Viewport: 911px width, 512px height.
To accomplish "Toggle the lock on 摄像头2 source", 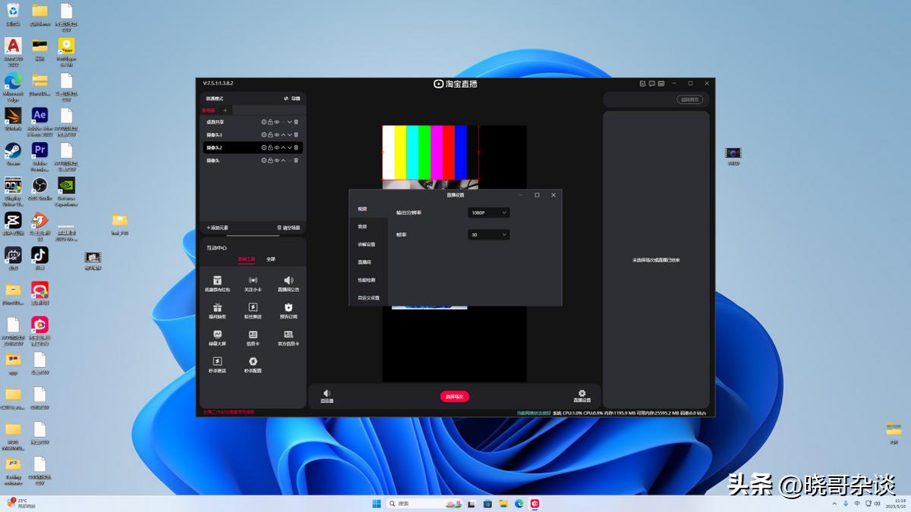I will click(270, 148).
